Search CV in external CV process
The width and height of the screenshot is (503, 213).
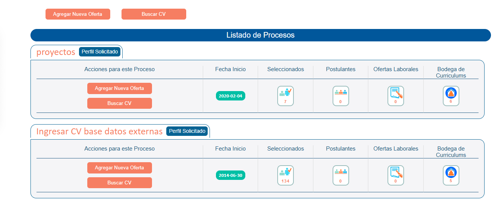[x=119, y=183]
